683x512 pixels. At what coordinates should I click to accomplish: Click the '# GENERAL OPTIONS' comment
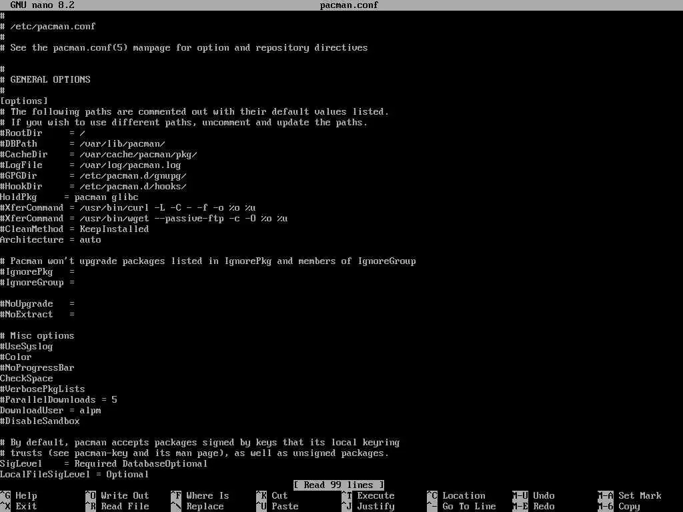[x=45, y=80]
